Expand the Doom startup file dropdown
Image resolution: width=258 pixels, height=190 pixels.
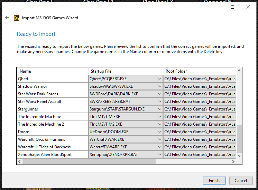(159, 132)
